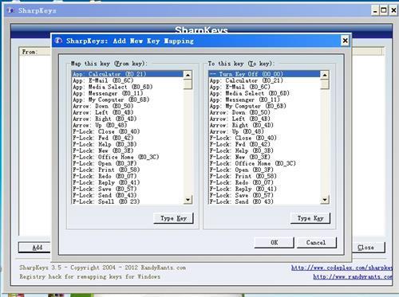Select F-Lock: Print in To key list

point(265,176)
